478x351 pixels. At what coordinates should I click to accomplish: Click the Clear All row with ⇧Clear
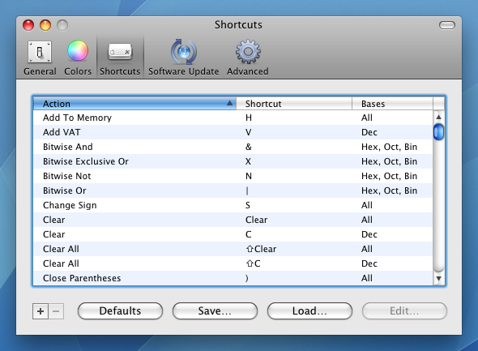tap(233, 249)
